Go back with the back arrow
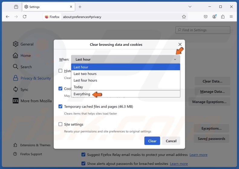Image resolution: width=239 pixels, height=169 pixels. coord(8,17)
